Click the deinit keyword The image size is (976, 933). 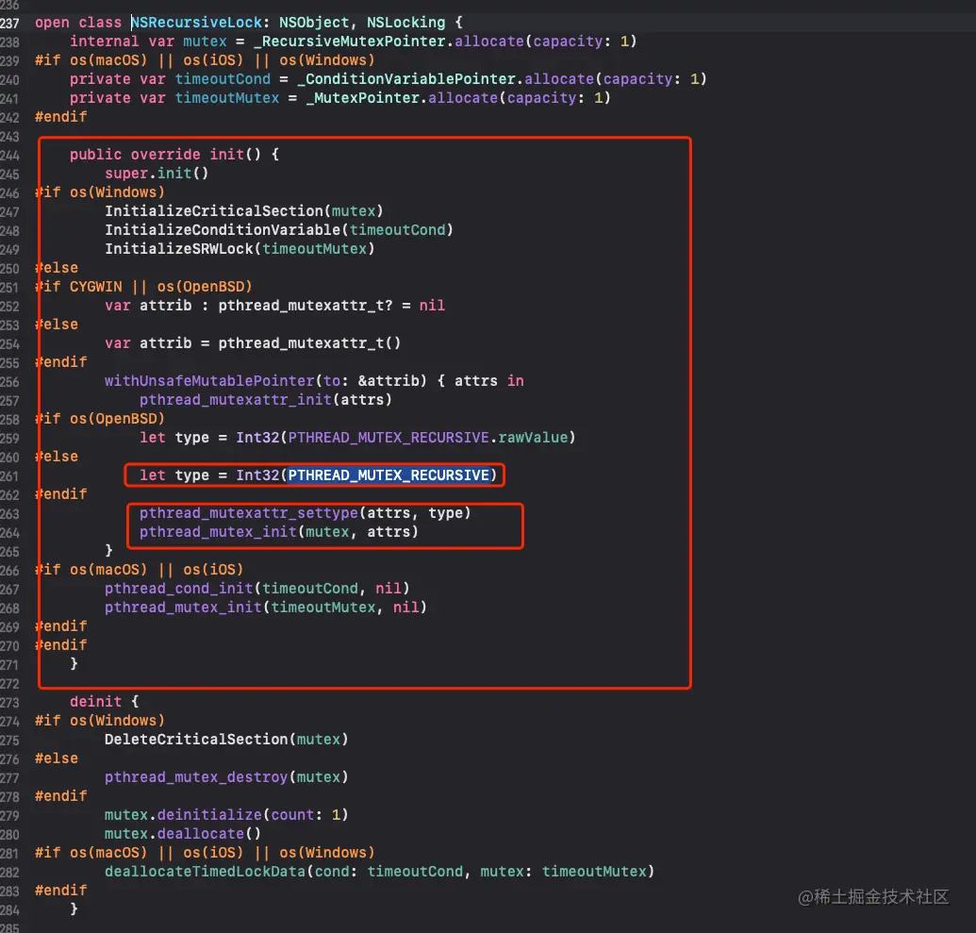pyautogui.click(x=95, y=701)
